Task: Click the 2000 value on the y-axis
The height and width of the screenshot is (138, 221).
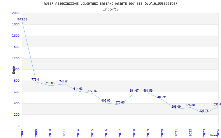Action: 16,13
